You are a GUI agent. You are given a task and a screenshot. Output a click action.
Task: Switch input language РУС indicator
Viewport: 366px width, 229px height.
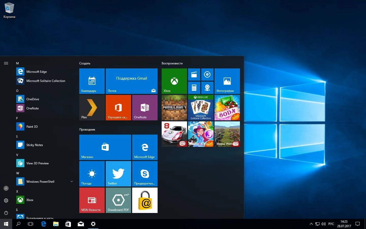pos(331,224)
